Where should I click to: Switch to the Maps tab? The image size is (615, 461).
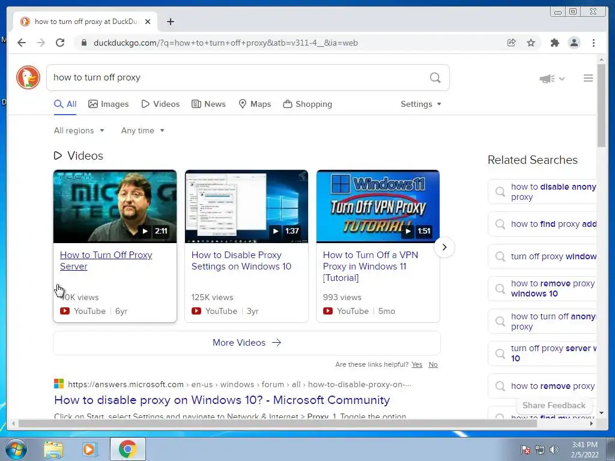[x=255, y=104]
